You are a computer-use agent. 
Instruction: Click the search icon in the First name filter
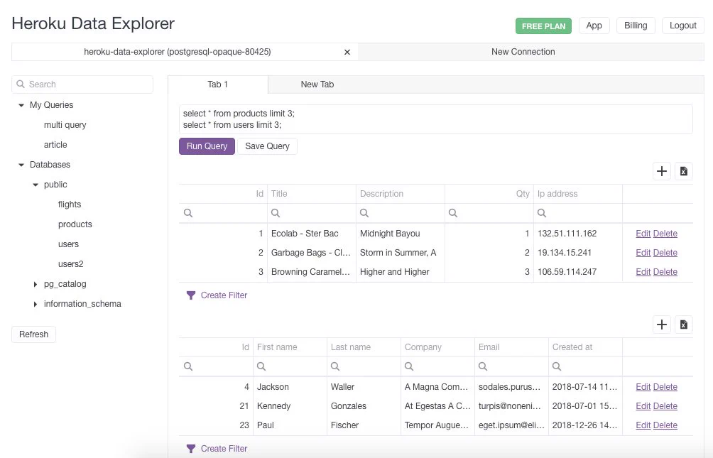tap(261, 366)
